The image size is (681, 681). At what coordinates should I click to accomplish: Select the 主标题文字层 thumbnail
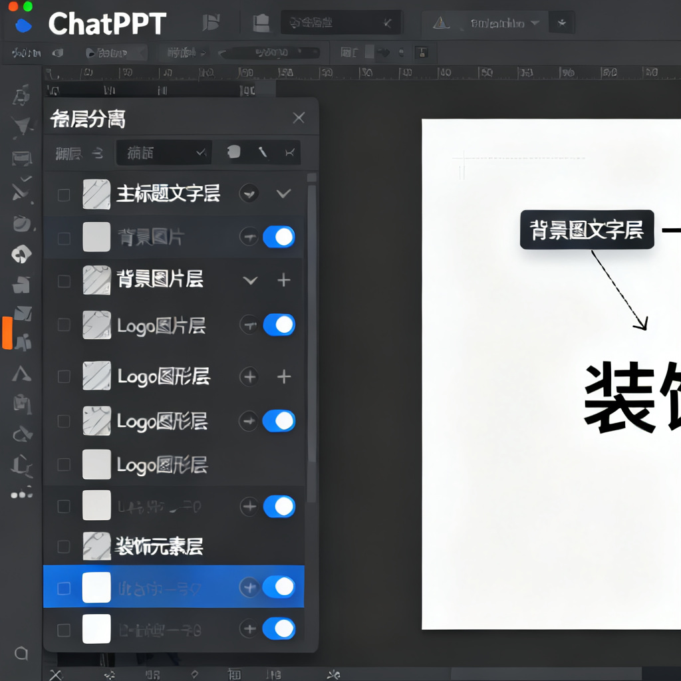(96, 194)
